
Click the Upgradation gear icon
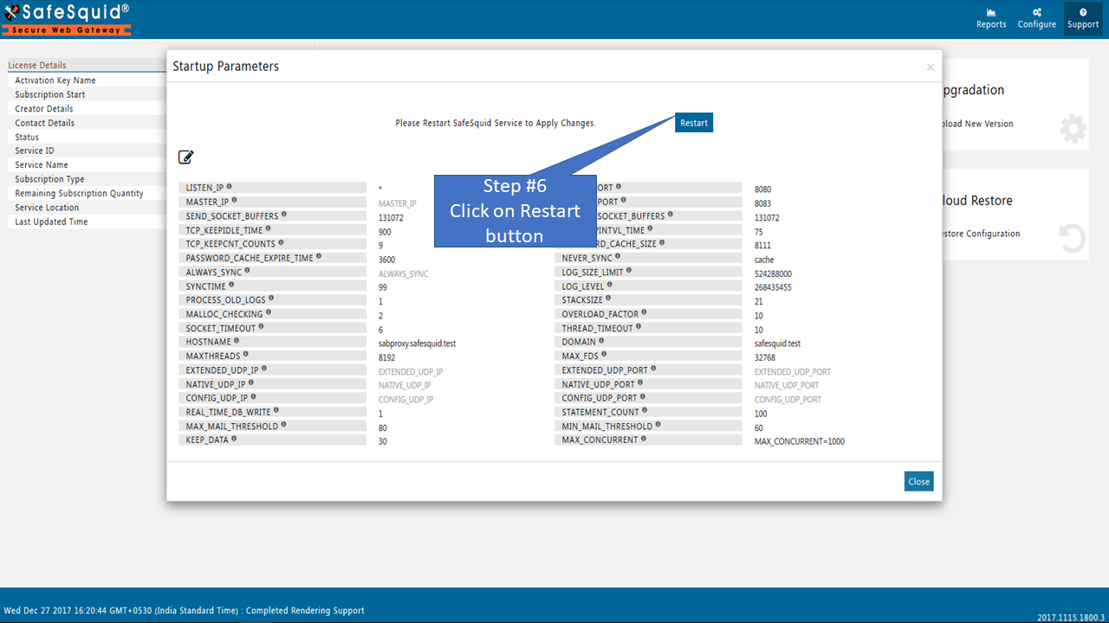[x=1073, y=129]
